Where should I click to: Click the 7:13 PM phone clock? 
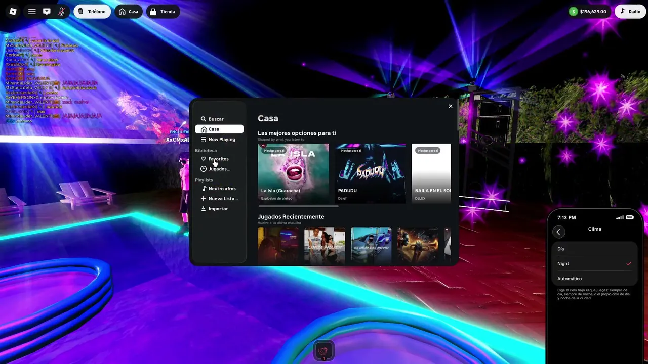pos(566,218)
